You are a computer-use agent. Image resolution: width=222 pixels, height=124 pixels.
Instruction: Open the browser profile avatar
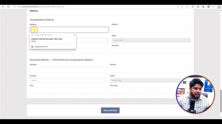click(208, 7)
